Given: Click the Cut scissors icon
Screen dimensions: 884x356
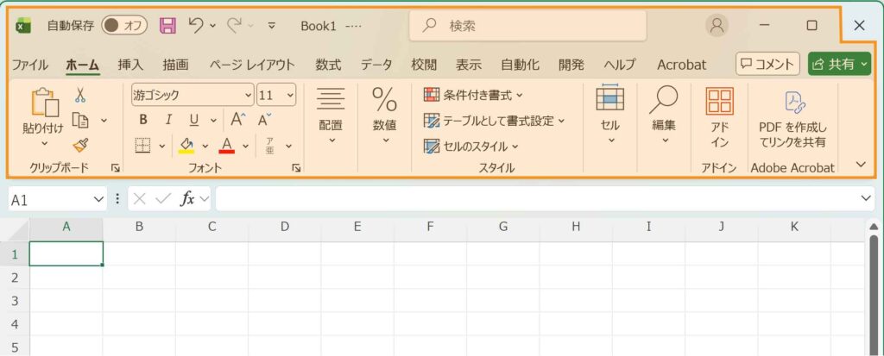Looking at the screenshot, I should pos(80,95).
